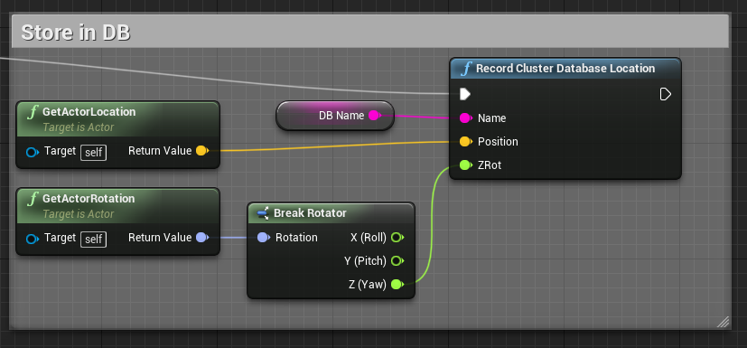
Task: Click the Store in DB comment header
Action: click(x=369, y=32)
